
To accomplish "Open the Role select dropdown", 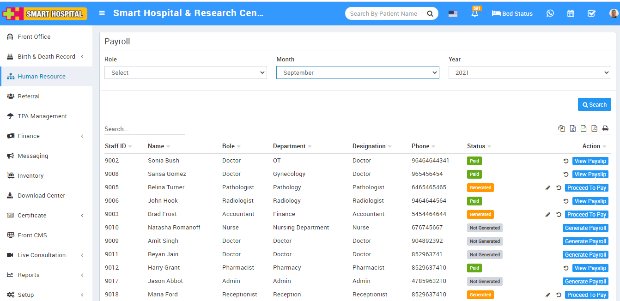I will click(x=185, y=72).
